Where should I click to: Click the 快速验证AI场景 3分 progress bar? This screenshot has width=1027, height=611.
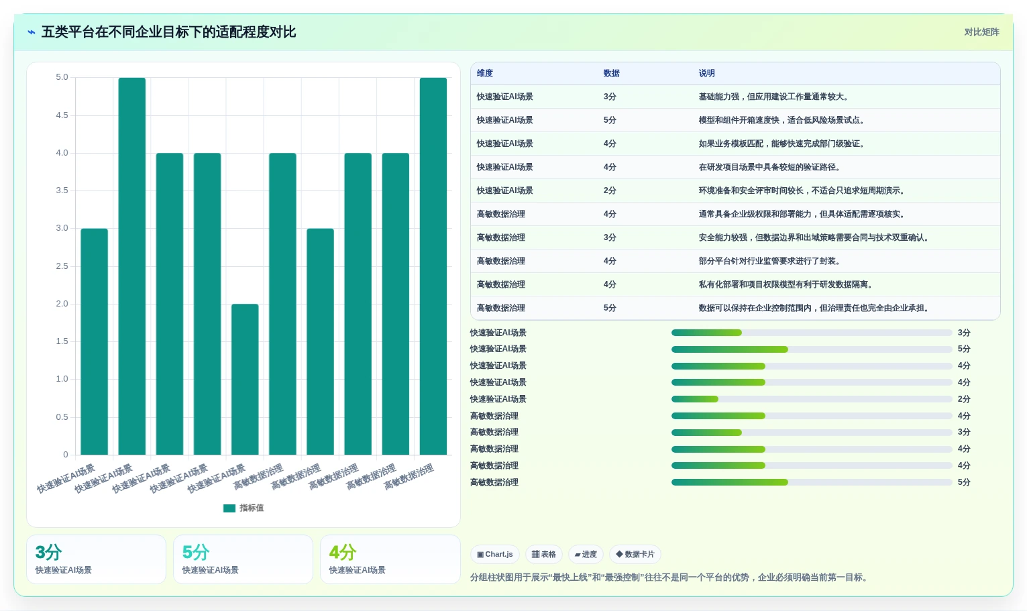812,333
